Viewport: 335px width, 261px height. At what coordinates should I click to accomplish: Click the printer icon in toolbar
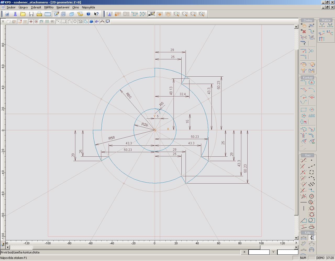pyautogui.click(x=39, y=14)
